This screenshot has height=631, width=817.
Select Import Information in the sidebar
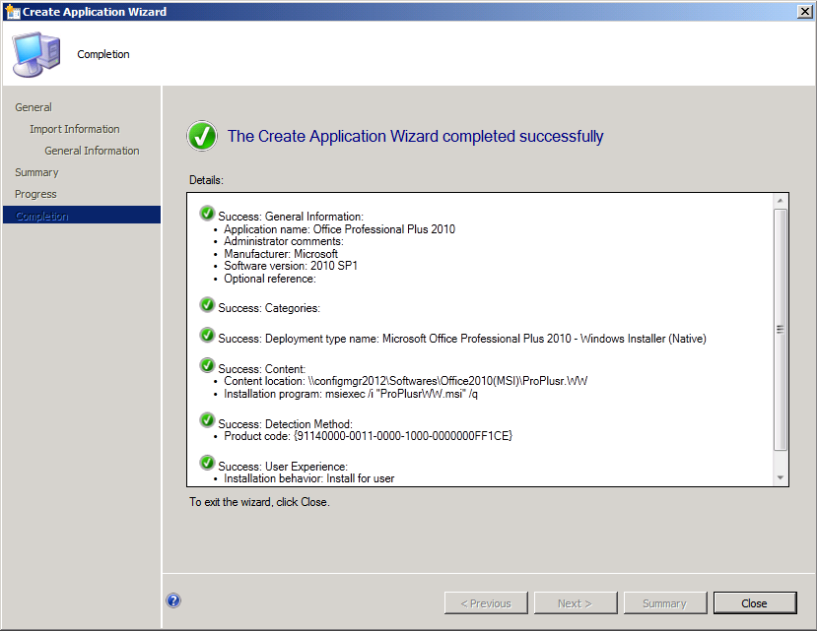74,128
